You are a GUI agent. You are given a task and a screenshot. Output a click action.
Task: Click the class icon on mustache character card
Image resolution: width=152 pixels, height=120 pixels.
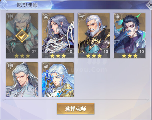117,17
